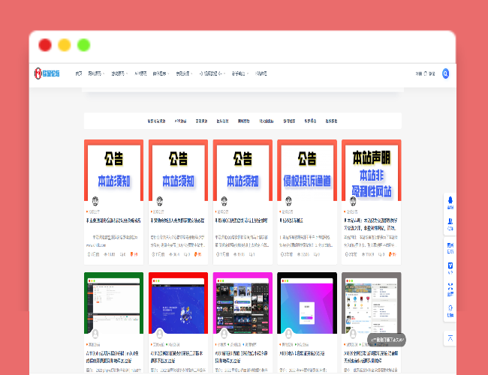Click the back-to-top arrow in right sidebar
The width and height of the screenshot is (488, 375).
click(x=450, y=338)
